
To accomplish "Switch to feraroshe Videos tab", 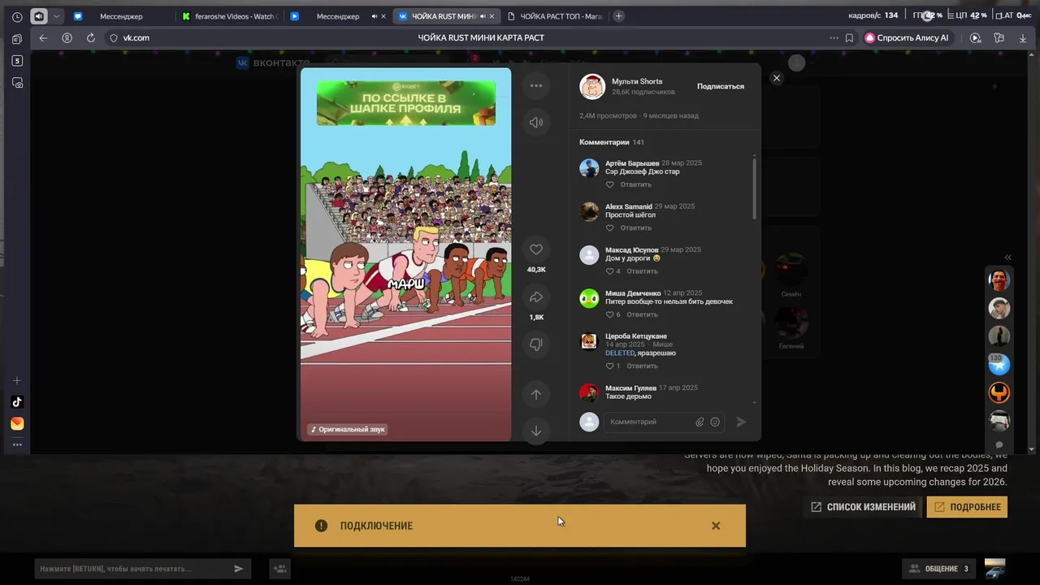I will (230, 16).
